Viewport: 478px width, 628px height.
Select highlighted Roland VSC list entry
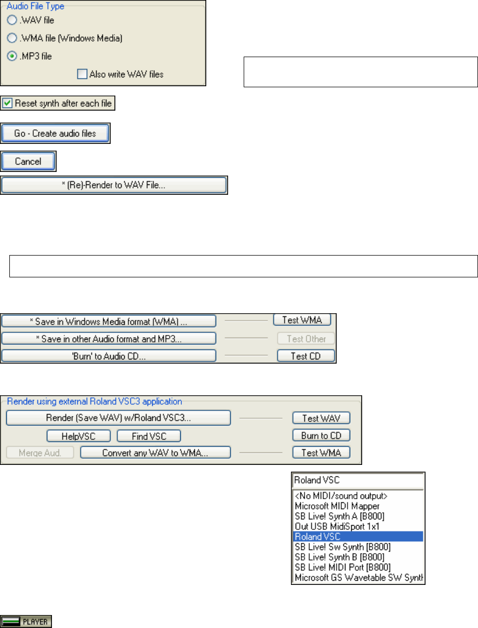pos(357,537)
